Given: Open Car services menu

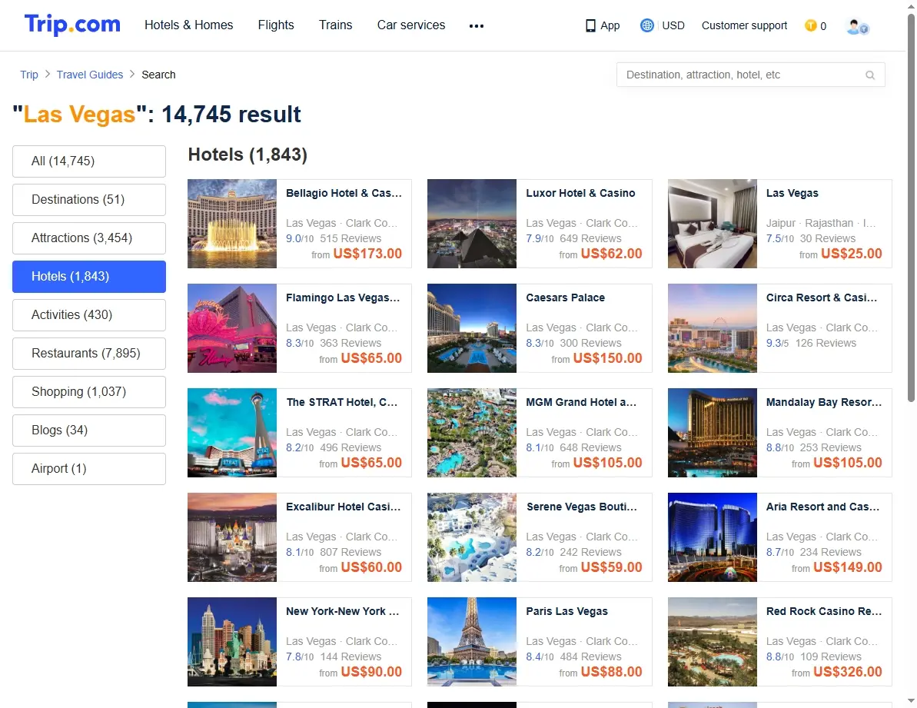Looking at the screenshot, I should [411, 25].
